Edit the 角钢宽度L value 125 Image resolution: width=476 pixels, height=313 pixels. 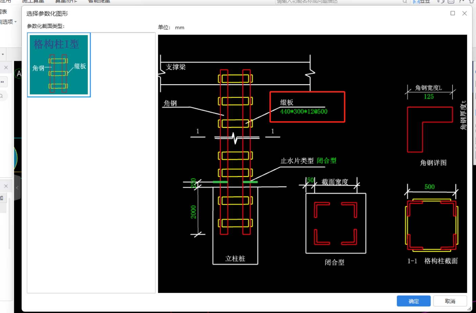coord(429,97)
